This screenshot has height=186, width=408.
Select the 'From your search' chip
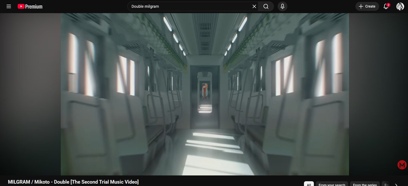pos(332,184)
